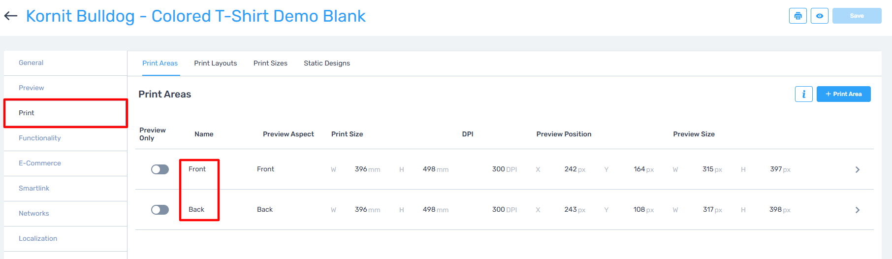Open the E-Commerce sidebar section

[x=40, y=163]
